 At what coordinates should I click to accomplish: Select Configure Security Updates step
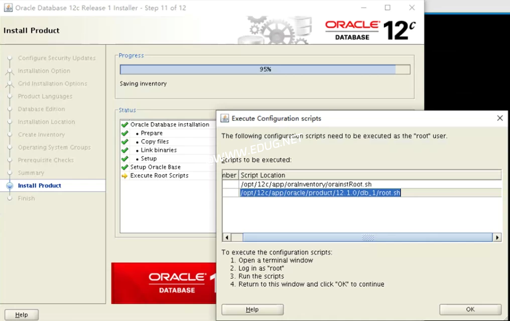57,58
